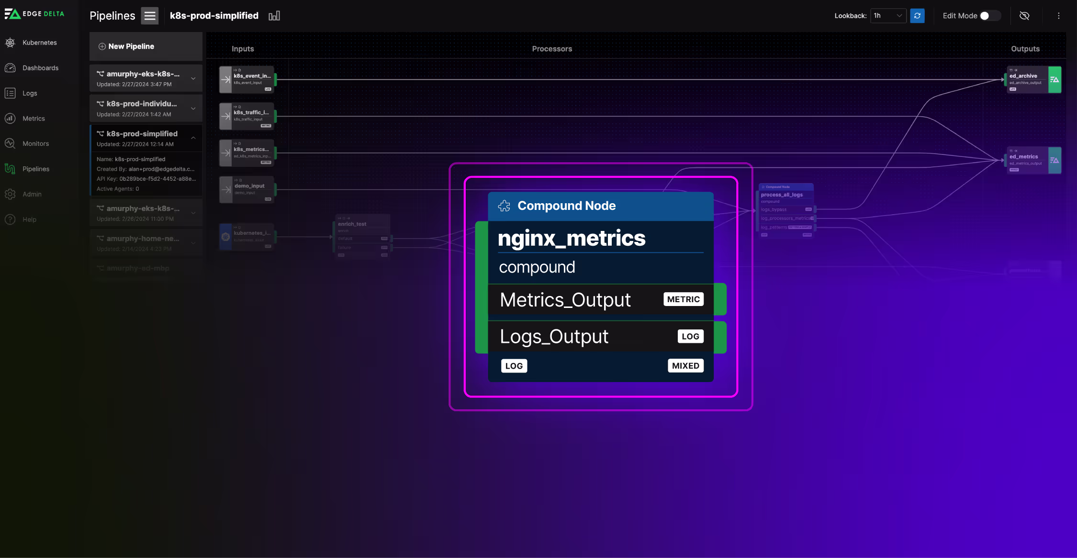Open Monitors from the left sidebar
This screenshot has width=1077, height=558.
pos(11,143)
